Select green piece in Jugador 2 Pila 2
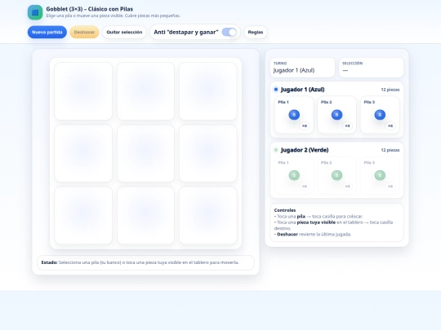The height and width of the screenshot is (330, 441). [x=336, y=175]
